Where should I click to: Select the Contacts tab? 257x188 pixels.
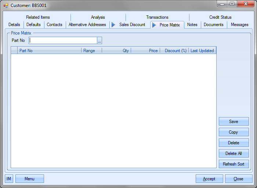click(x=54, y=25)
